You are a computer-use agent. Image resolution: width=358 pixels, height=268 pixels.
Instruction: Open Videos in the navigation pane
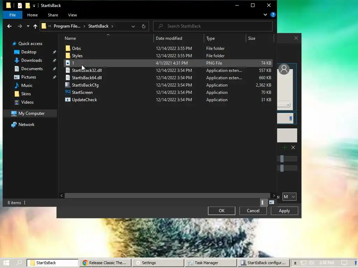coord(27,102)
